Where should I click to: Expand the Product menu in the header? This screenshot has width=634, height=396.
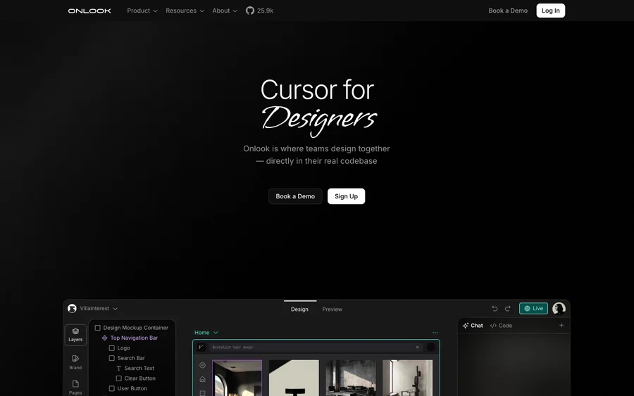(x=142, y=11)
